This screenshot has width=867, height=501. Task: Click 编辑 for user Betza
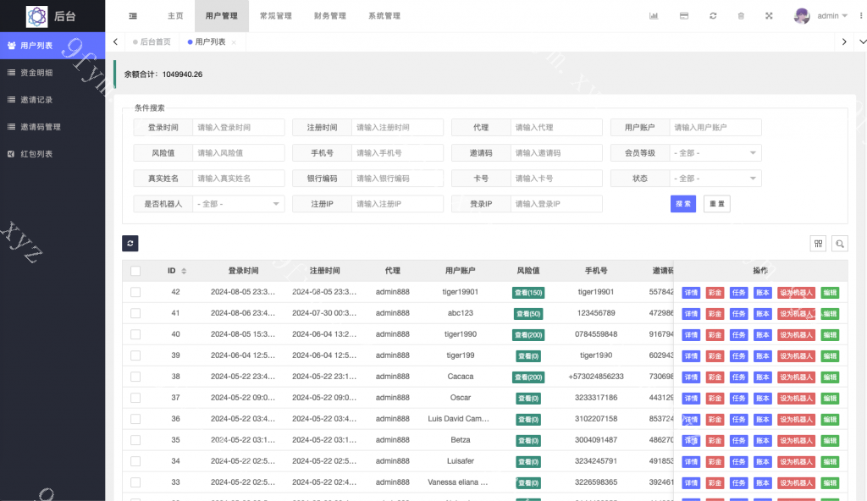(830, 441)
